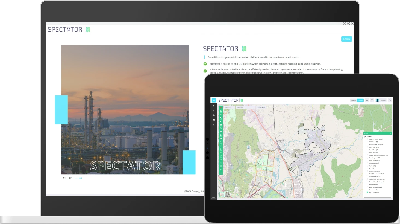Switch to the 3D Map view
The height and width of the screenshot is (224, 400).
tap(354, 100)
